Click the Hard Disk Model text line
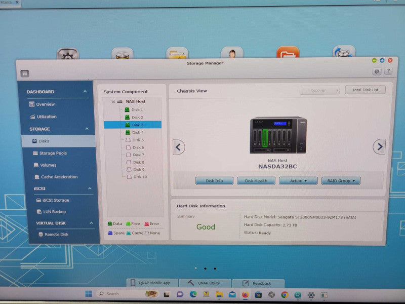Image resolution: width=405 pixels, height=304 pixels. pos(300,217)
